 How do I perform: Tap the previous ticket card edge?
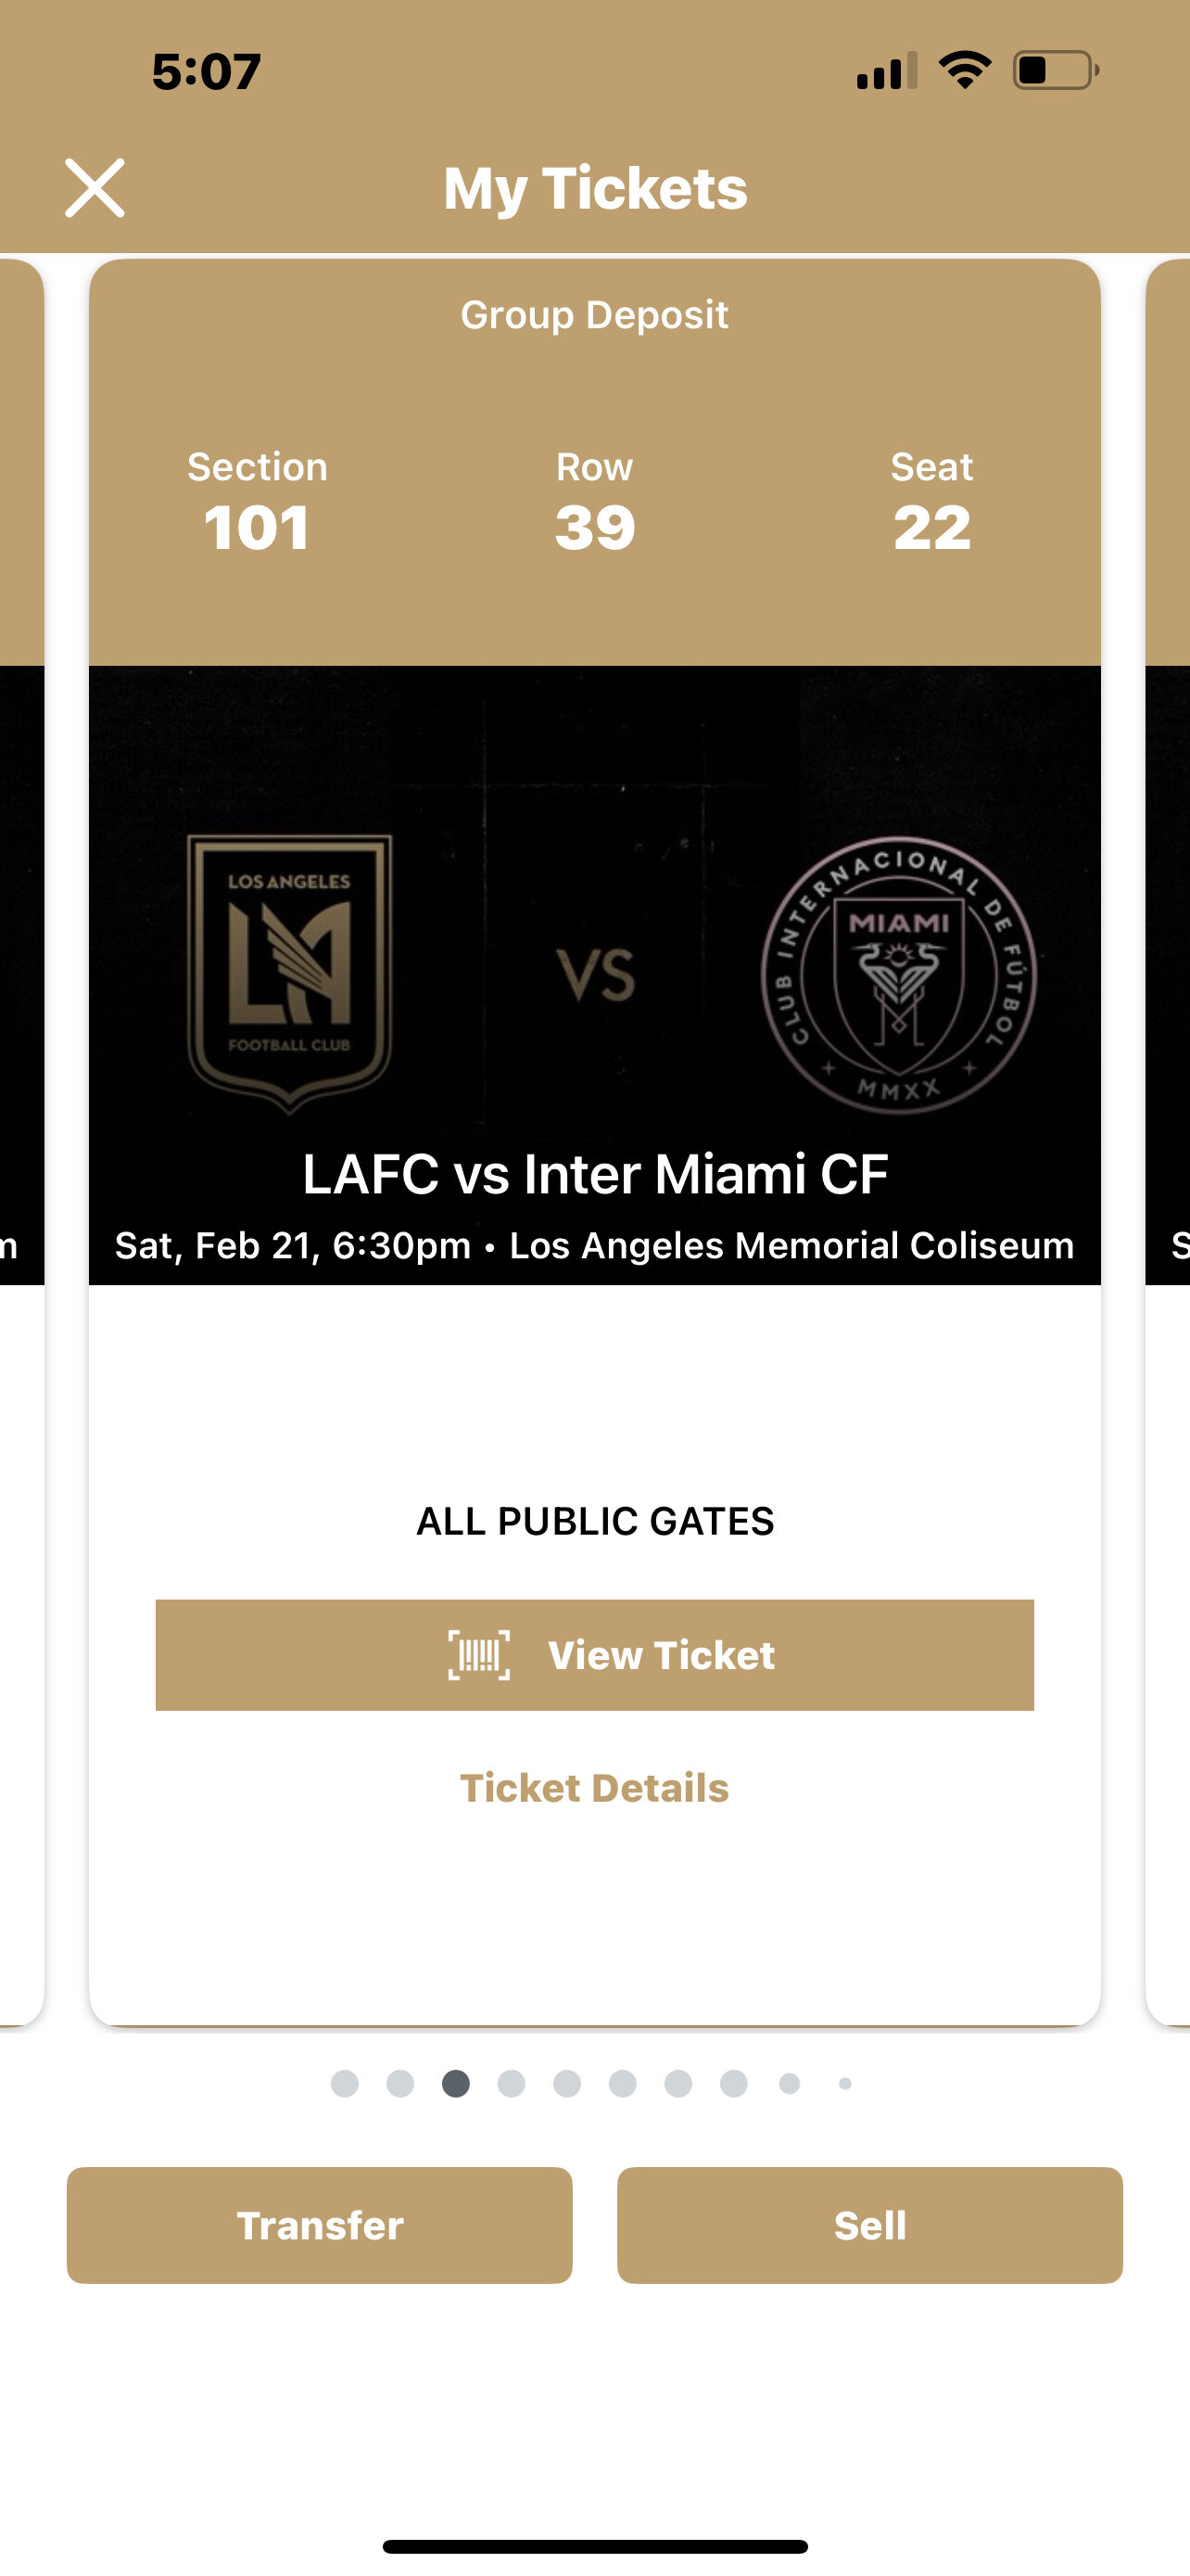21,1100
